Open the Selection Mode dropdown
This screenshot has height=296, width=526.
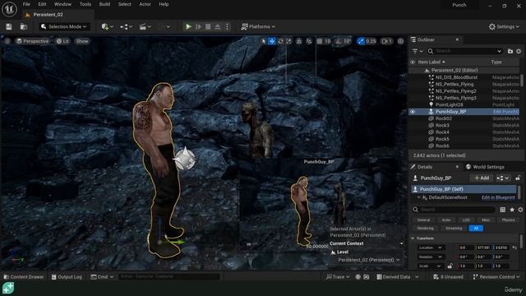64,26
